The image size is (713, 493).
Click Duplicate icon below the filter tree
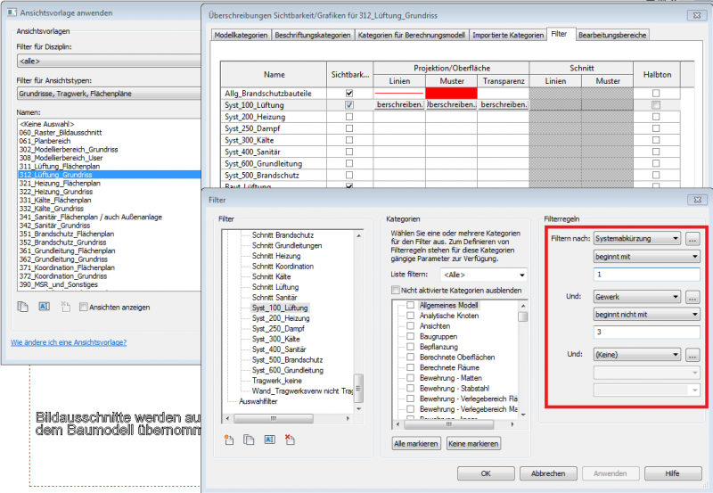click(x=249, y=440)
